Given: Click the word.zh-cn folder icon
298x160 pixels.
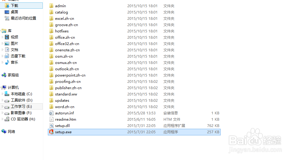Looking at the screenshot, I should point(51,107).
